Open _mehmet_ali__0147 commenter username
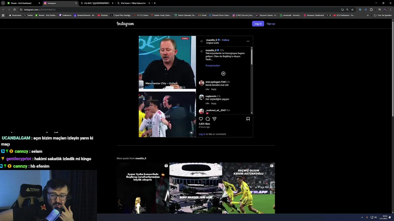 (216, 110)
